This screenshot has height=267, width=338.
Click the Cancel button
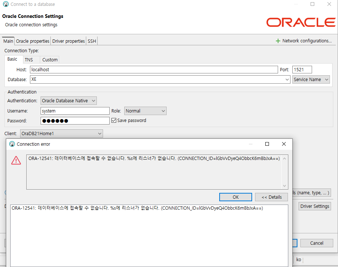click(317, 243)
